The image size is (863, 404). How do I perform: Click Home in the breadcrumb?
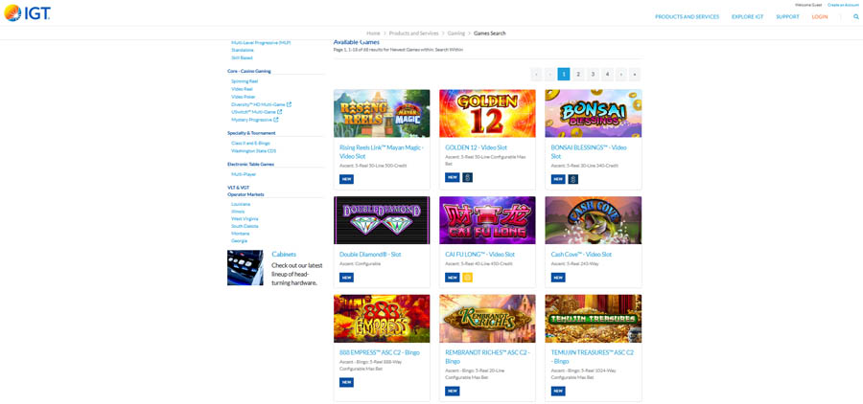tap(373, 33)
